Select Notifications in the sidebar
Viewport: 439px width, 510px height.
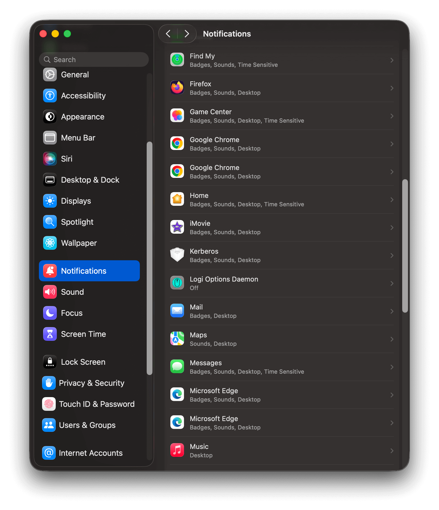point(89,271)
